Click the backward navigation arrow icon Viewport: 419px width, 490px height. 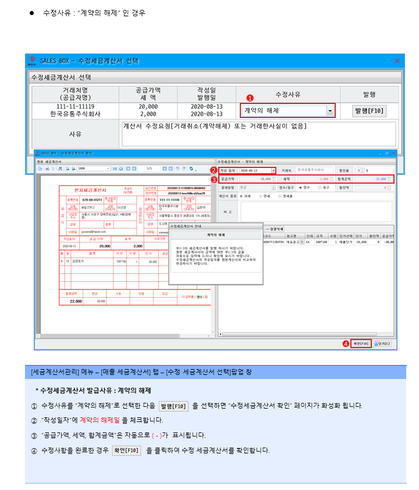tap(177, 169)
